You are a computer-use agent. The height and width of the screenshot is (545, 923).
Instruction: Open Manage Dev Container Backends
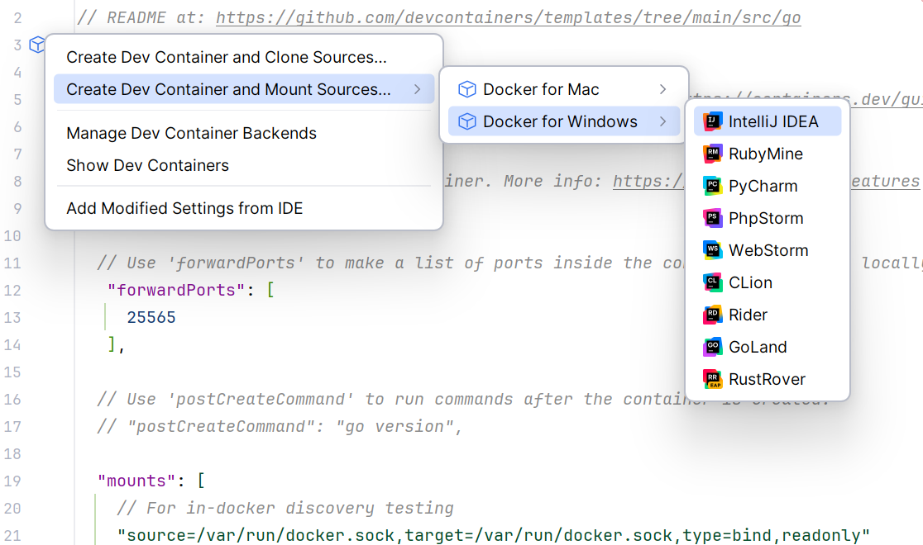(244, 134)
